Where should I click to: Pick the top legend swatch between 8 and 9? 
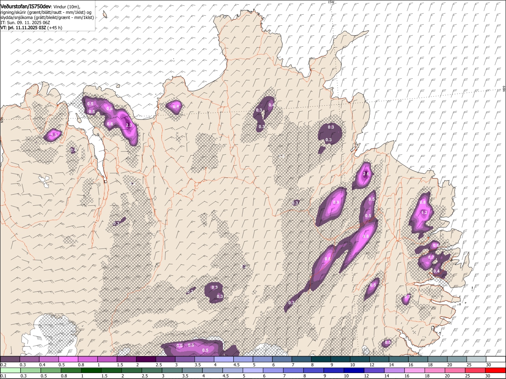coord(321,359)
